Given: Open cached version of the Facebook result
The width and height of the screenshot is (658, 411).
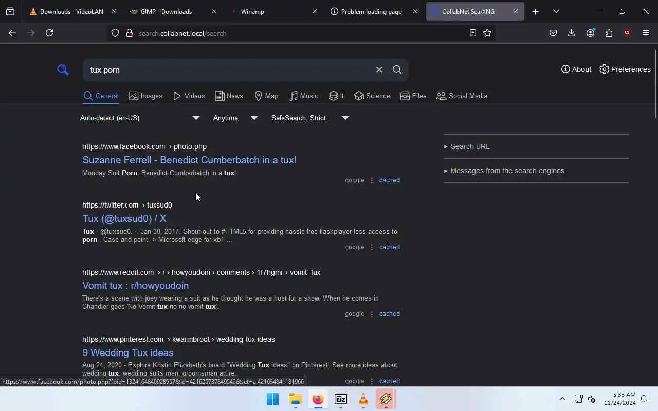Looking at the screenshot, I should (x=390, y=180).
